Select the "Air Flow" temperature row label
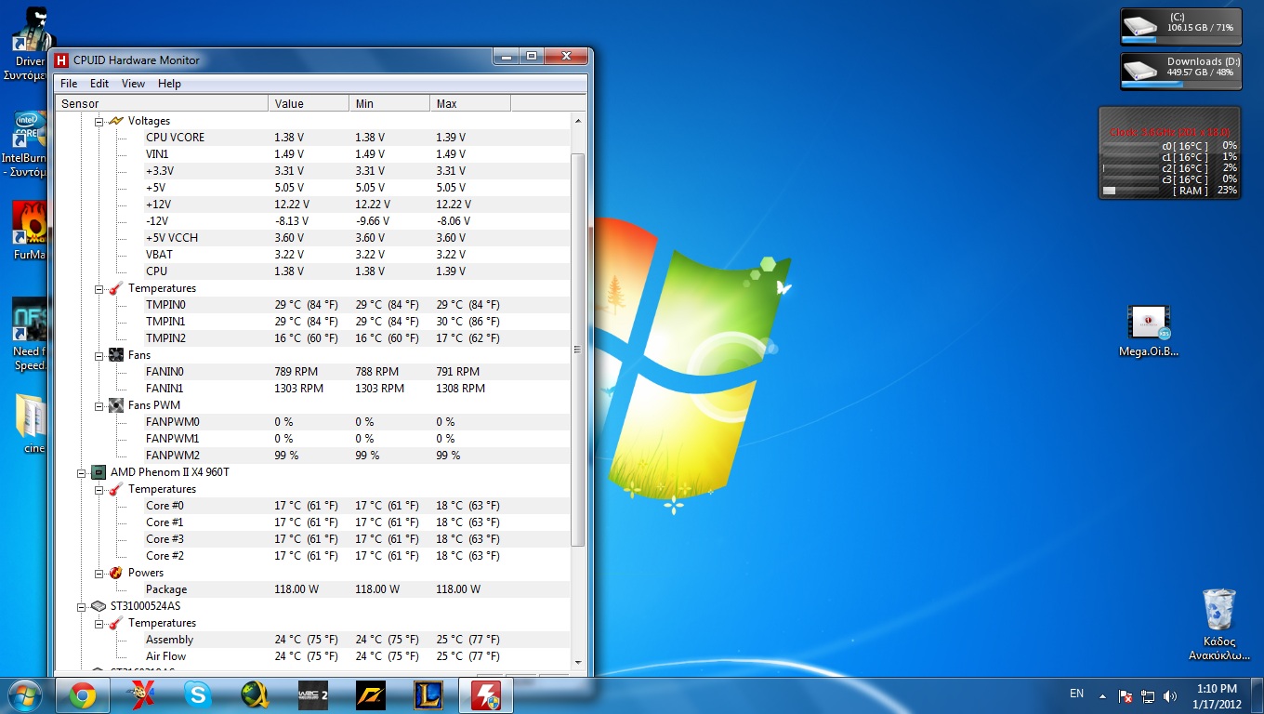 point(166,656)
